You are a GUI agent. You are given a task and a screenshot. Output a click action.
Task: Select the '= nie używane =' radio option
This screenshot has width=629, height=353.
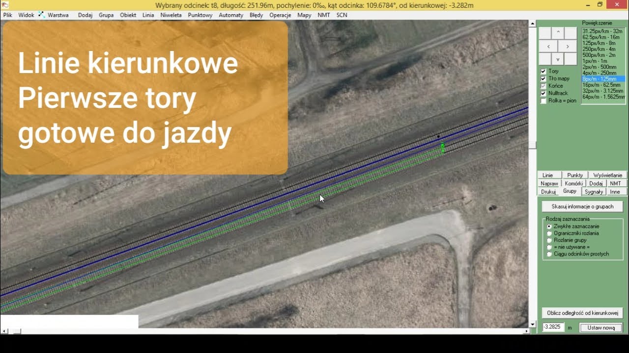tap(549, 247)
